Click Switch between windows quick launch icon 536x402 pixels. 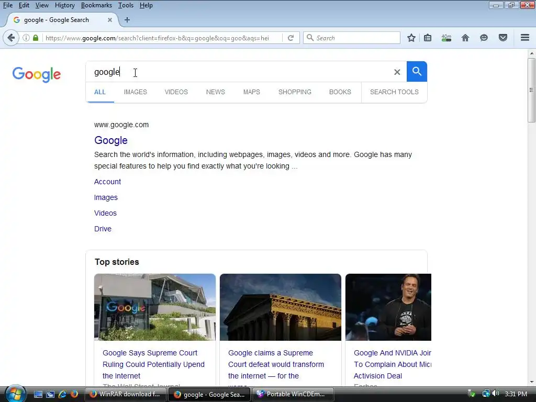point(50,394)
